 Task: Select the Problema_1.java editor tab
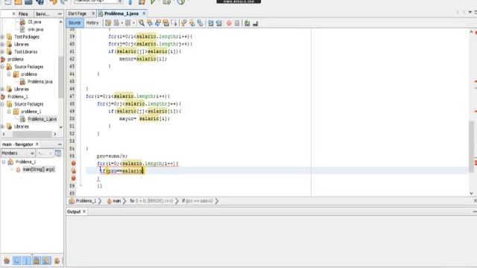point(121,13)
